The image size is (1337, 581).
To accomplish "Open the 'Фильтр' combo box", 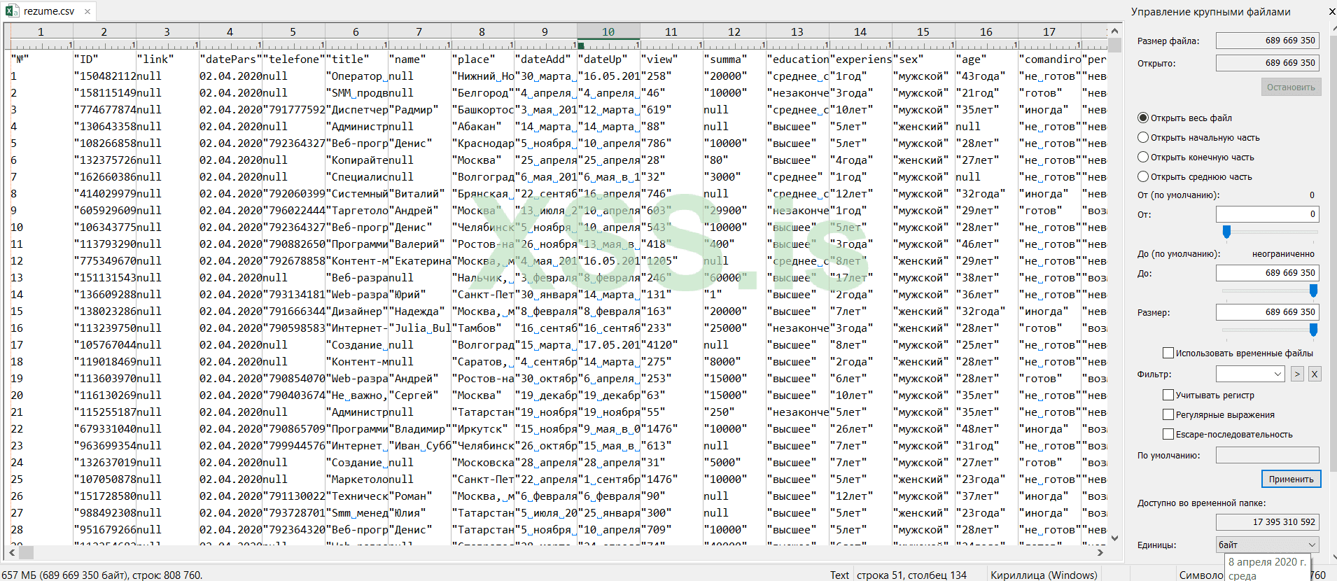I will click(x=1250, y=374).
